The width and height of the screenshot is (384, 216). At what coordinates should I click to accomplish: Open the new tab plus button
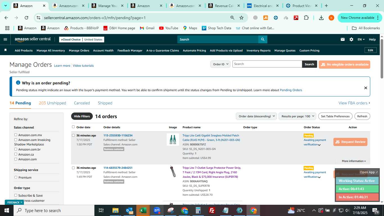[326, 6]
